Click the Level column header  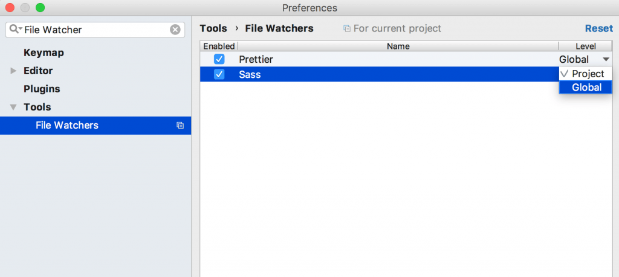(x=585, y=46)
